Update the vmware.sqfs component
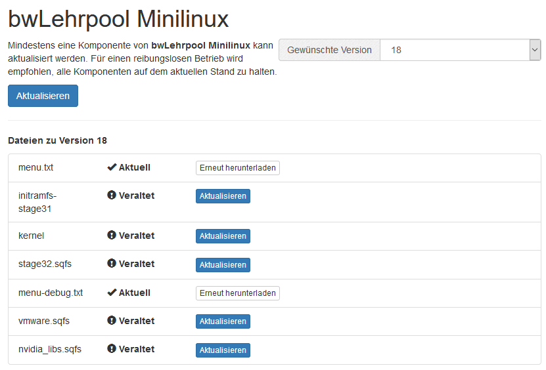The image size is (546, 370). pyautogui.click(x=223, y=321)
